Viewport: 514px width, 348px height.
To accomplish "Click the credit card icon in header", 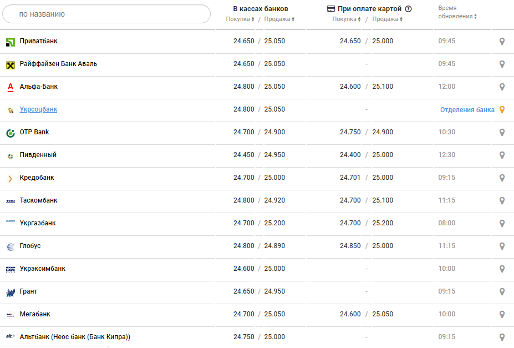I will pyautogui.click(x=331, y=9).
